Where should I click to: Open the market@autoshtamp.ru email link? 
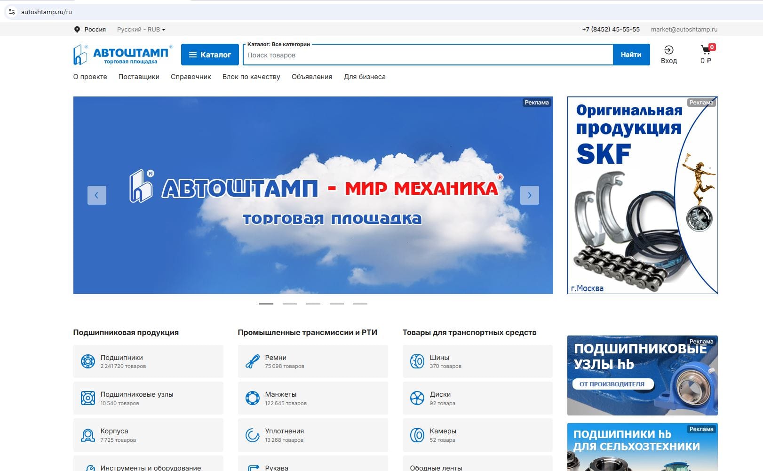(684, 29)
